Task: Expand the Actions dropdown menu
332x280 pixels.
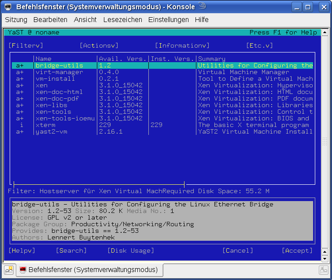Action: click(99, 45)
